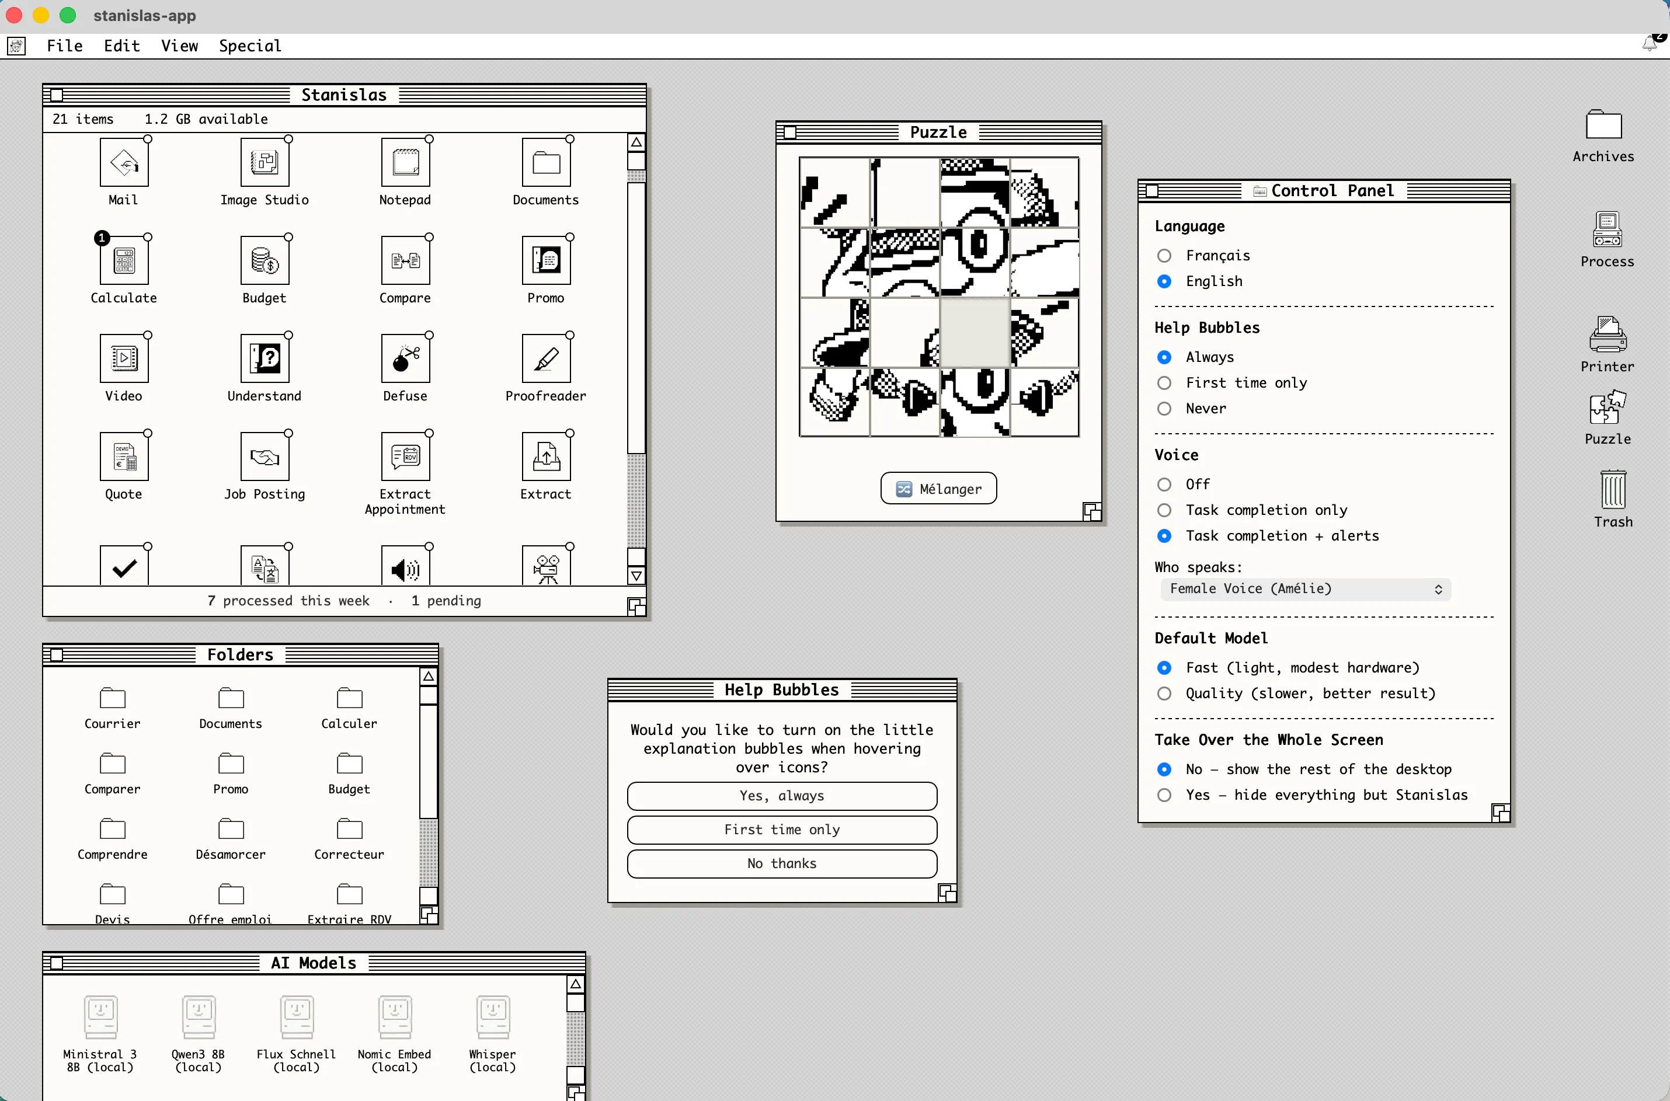Select the Whisper (local) model icon

pos(493,1016)
